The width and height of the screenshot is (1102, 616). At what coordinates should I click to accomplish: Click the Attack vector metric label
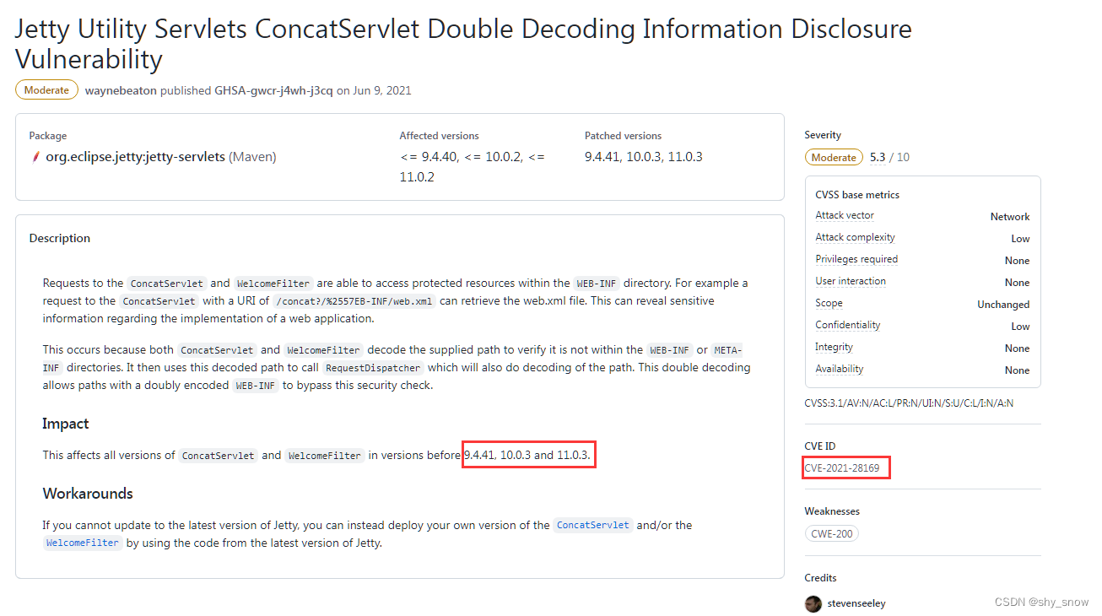[845, 216]
